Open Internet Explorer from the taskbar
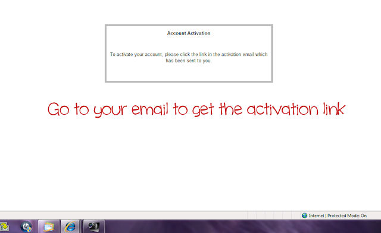381x233 pixels. pos(70,226)
